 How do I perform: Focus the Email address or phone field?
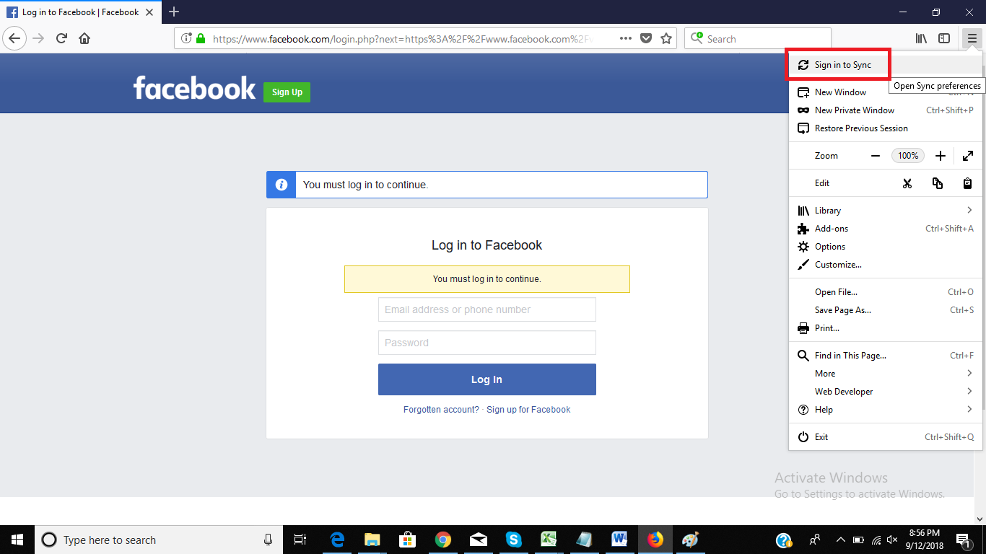[x=487, y=309]
